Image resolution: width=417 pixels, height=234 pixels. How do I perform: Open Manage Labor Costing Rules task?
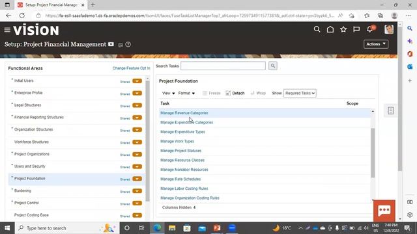[x=184, y=188]
